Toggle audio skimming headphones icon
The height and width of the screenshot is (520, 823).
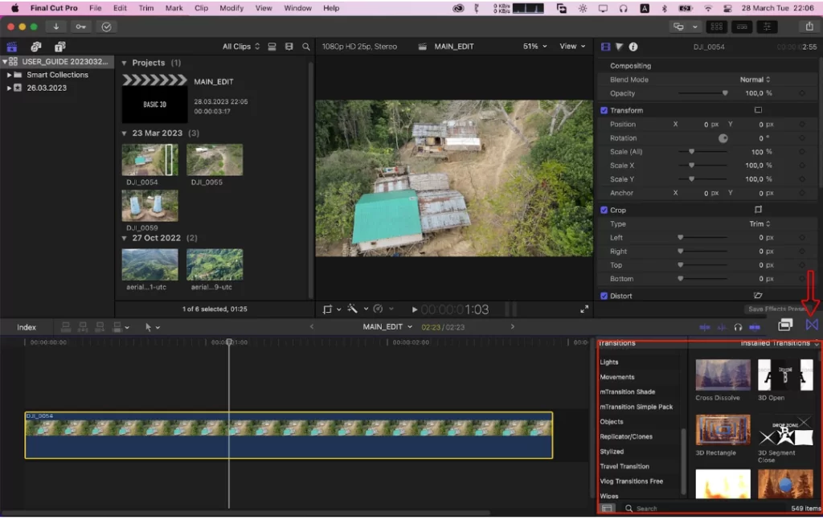click(x=738, y=327)
